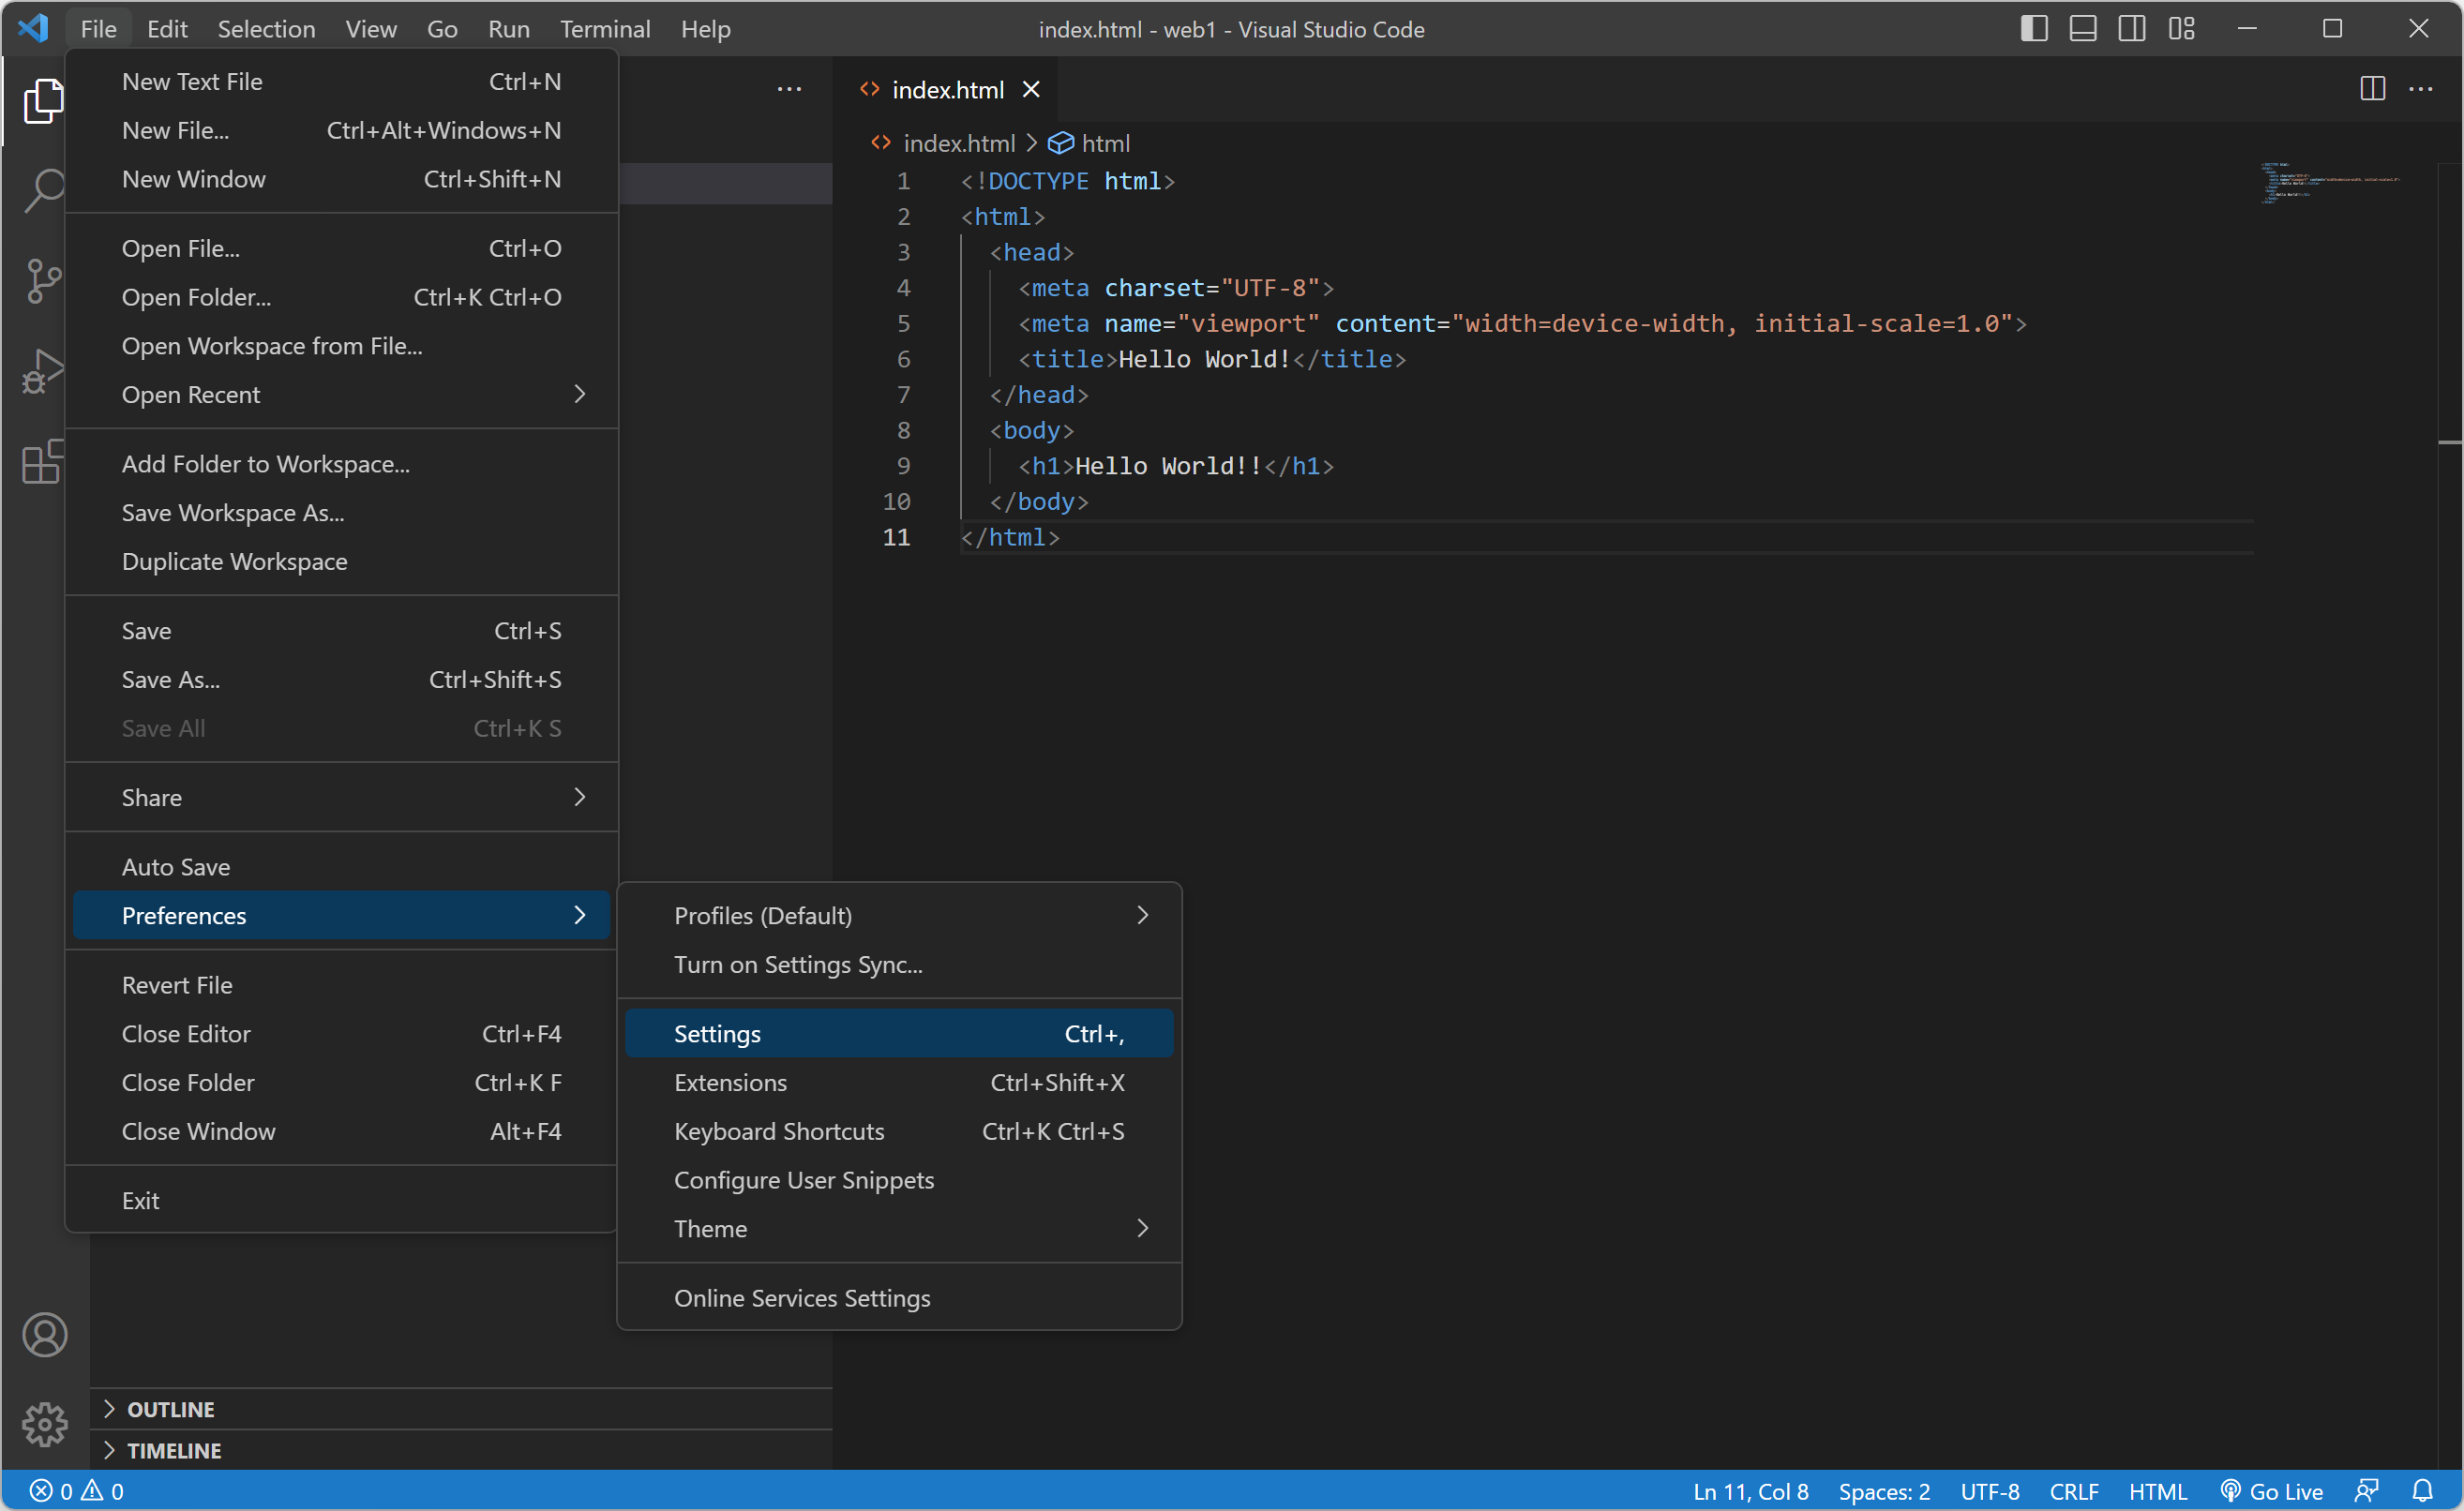
Task: Click the CRLF line ending indicator
Action: pos(2073,1490)
